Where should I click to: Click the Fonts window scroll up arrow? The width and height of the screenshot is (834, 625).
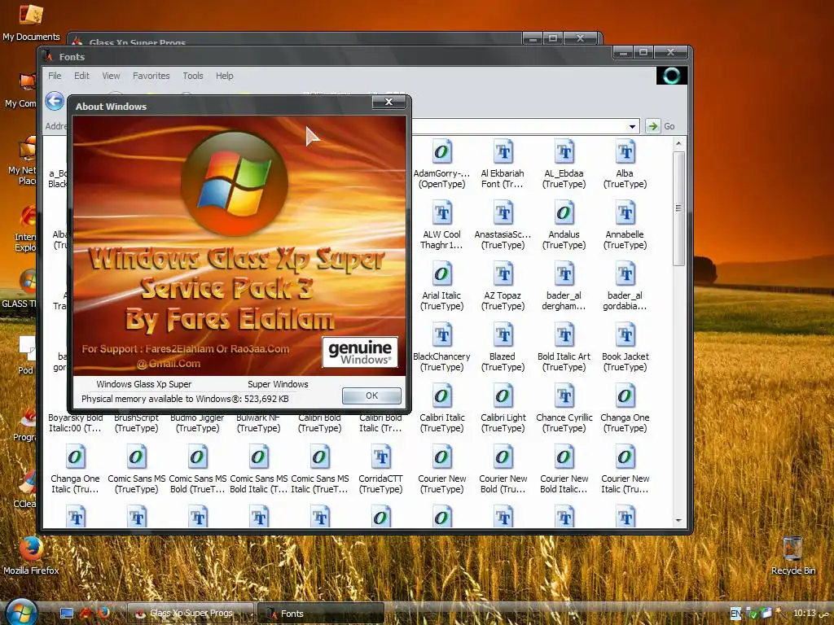tap(678, 143)
